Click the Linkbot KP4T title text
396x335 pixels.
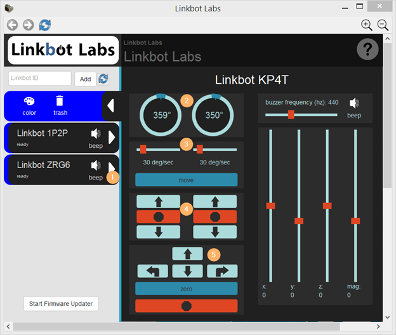(x=251, y=80)
